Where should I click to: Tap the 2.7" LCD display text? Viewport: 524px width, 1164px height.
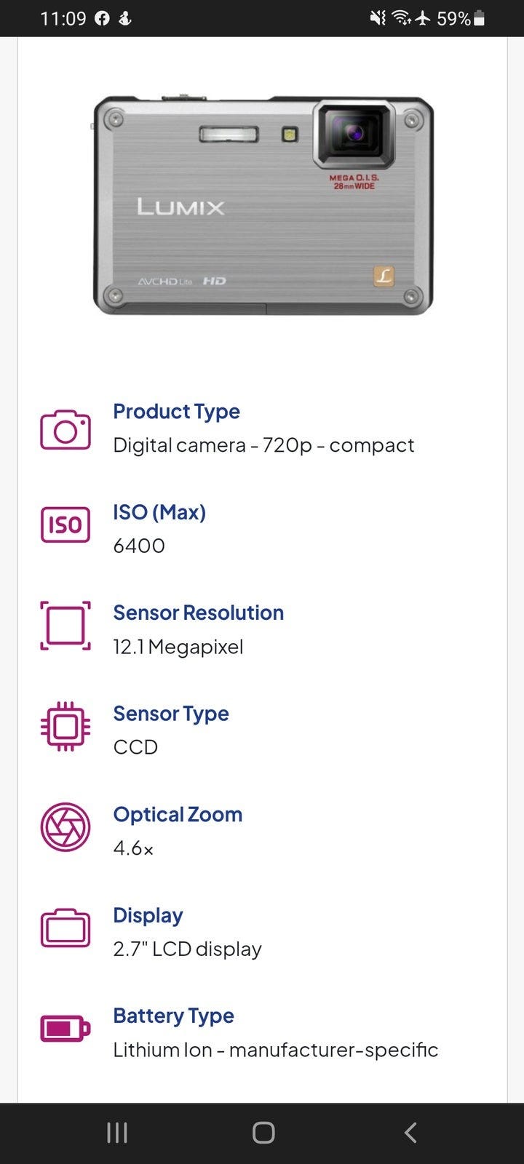coord(187,949)
